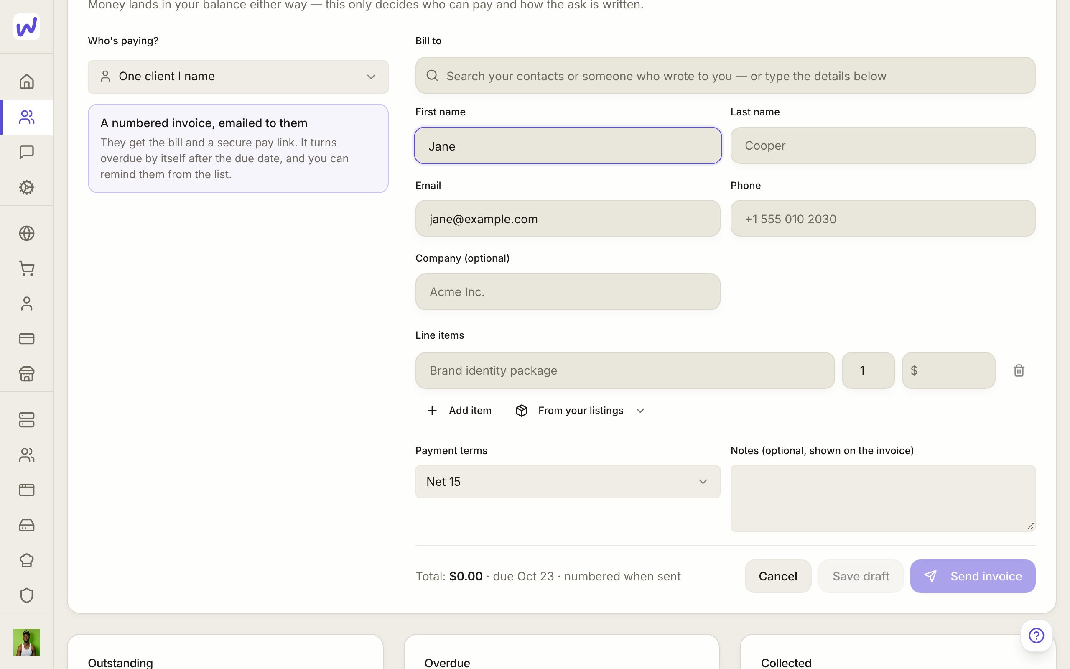Screen dimensions: 1070x669
Task: Open the team people icon below server icon
Action: point(26,455)
